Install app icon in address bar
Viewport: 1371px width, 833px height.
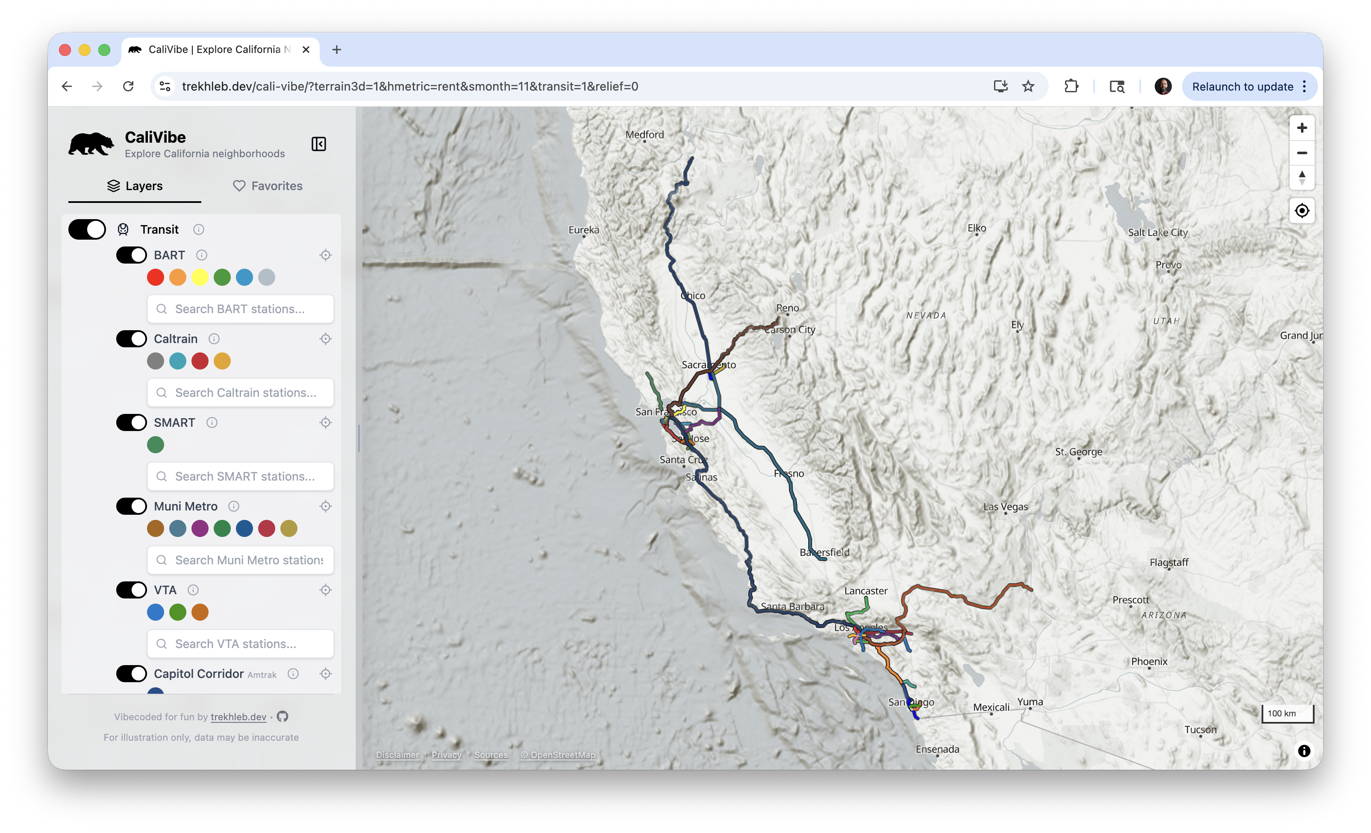pos(1000,86)
